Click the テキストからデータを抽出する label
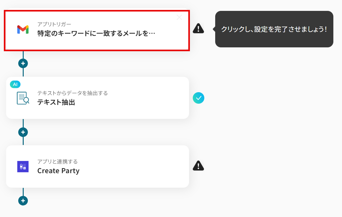This screenshot has width=342, height=217. (72, 93)
